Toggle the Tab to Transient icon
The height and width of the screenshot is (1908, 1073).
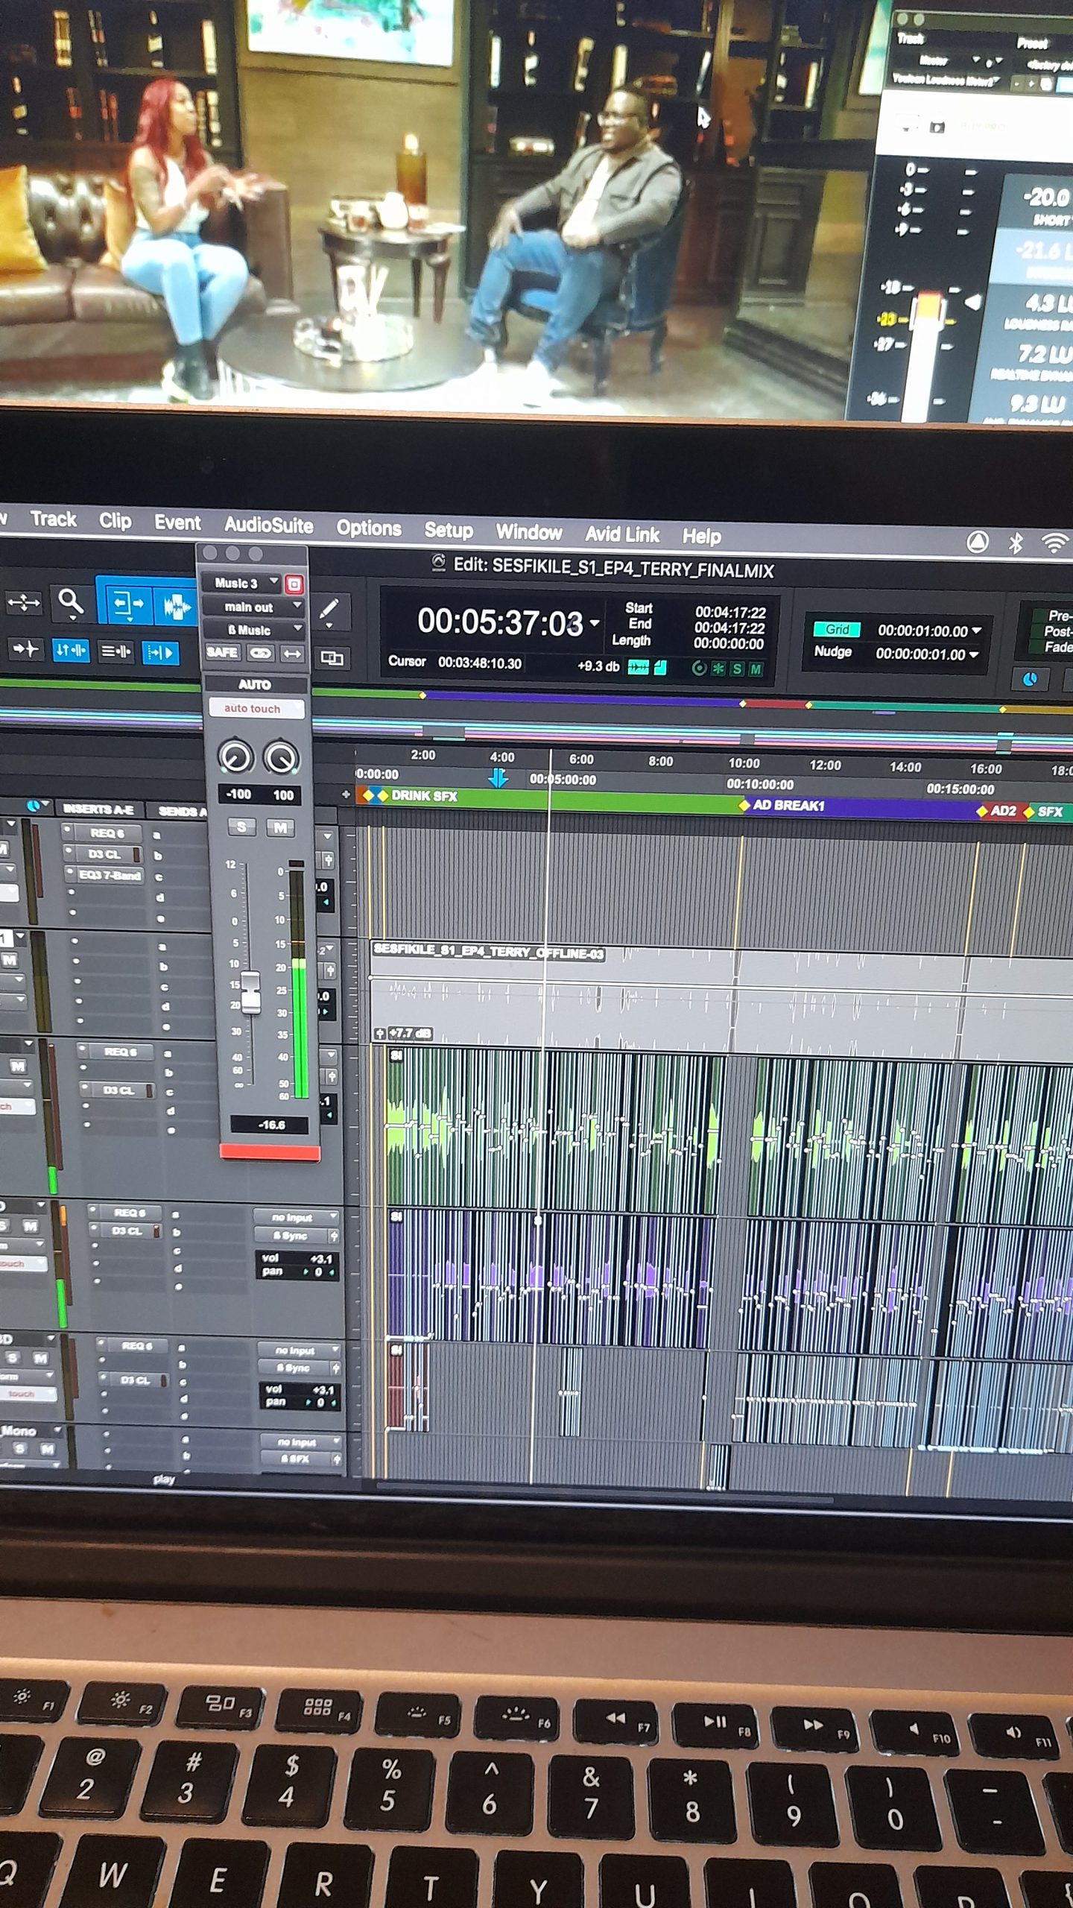(25, 649)
